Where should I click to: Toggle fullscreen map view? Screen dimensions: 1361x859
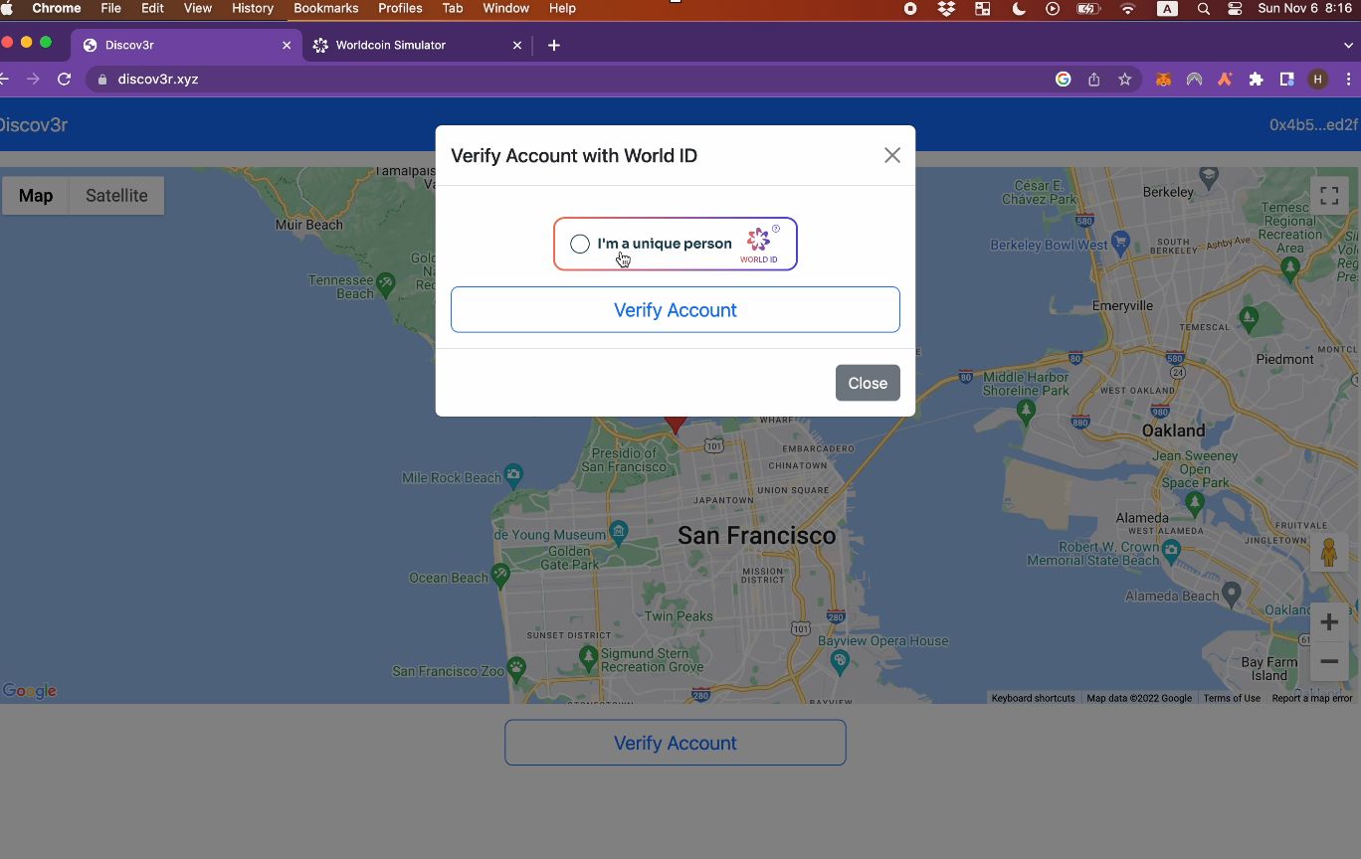click(x=1329, y=196)
